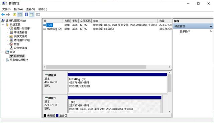Collapse the 系统工具 tree node
This screenshot has height=123, width=214.
pyautogui.click(x=3, y=24)
